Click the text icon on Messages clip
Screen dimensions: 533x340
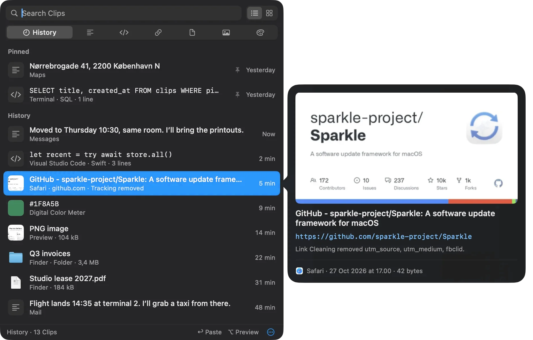(x=16, y=134)
